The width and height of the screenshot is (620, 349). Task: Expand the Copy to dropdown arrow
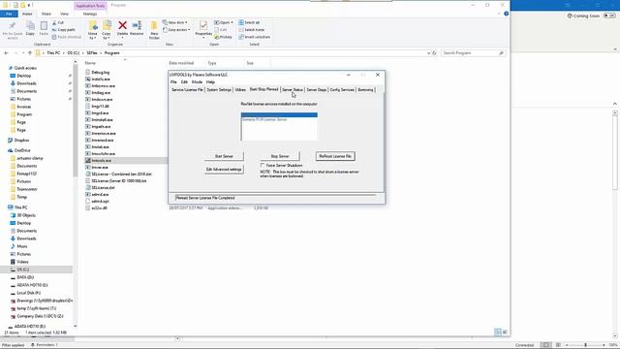pyautogui.click(x=108, y=38)
